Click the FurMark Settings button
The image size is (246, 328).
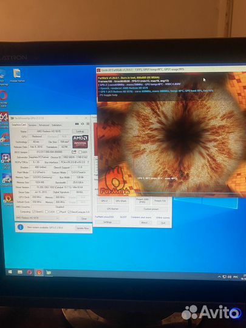108,222
